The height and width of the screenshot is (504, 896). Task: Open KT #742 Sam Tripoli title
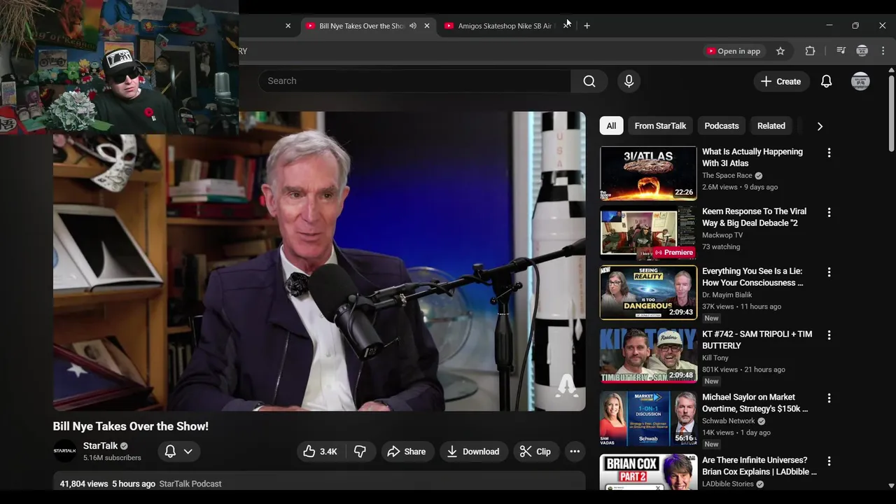(x=757, y=339)
